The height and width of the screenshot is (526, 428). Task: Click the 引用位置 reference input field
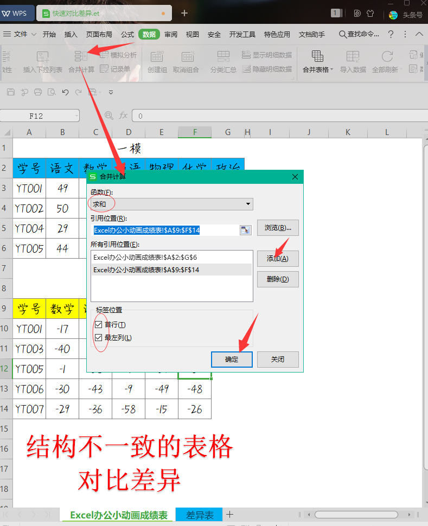coord(166,230)
